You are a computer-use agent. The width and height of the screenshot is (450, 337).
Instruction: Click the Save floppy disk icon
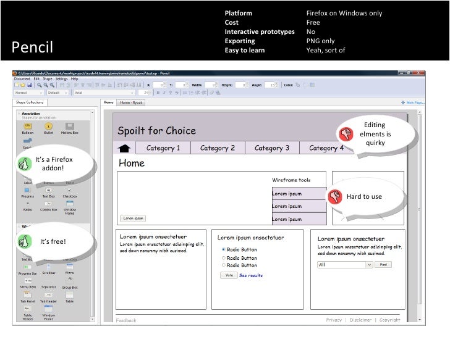[x=29, y=85]
